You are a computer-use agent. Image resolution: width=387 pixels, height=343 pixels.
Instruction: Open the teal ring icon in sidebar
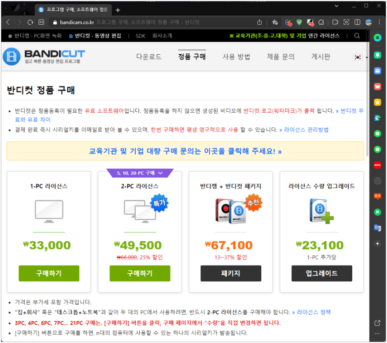point(377,38)
